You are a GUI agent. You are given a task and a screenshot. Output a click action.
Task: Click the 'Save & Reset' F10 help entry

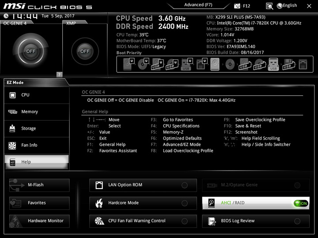[248, 126]
